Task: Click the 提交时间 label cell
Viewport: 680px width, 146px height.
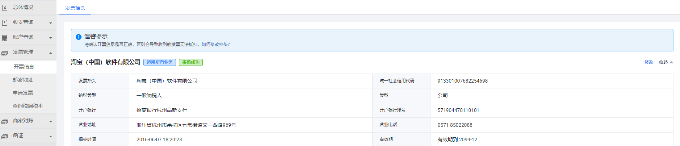Action: [100, 139]
